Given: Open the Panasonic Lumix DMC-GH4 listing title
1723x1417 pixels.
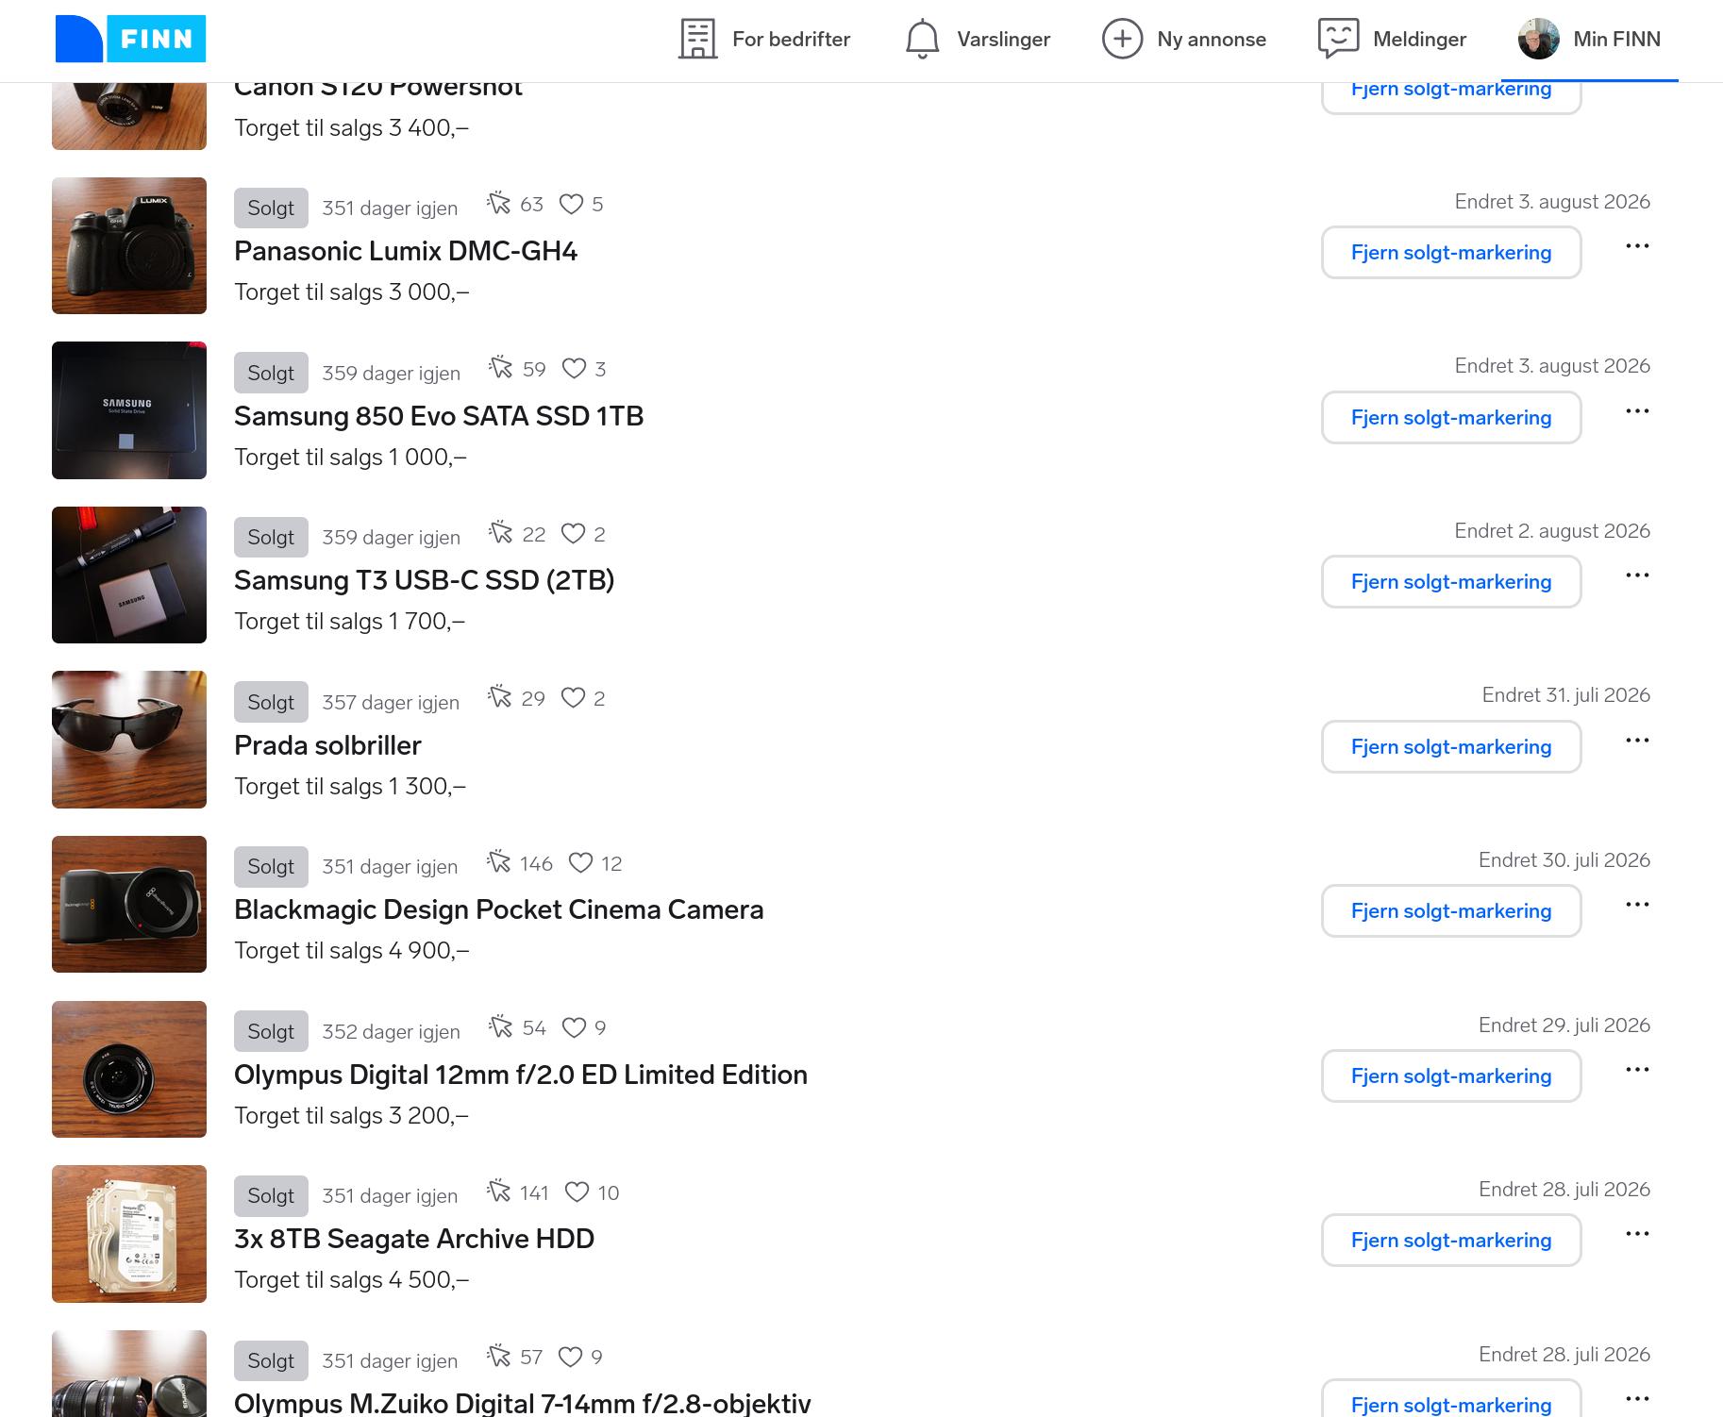Looking at the screenshot, I should point(406,251).
